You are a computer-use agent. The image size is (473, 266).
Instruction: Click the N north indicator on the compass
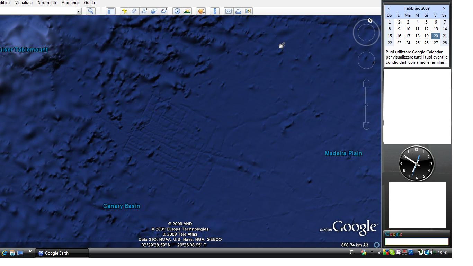[x=370, y=21]
